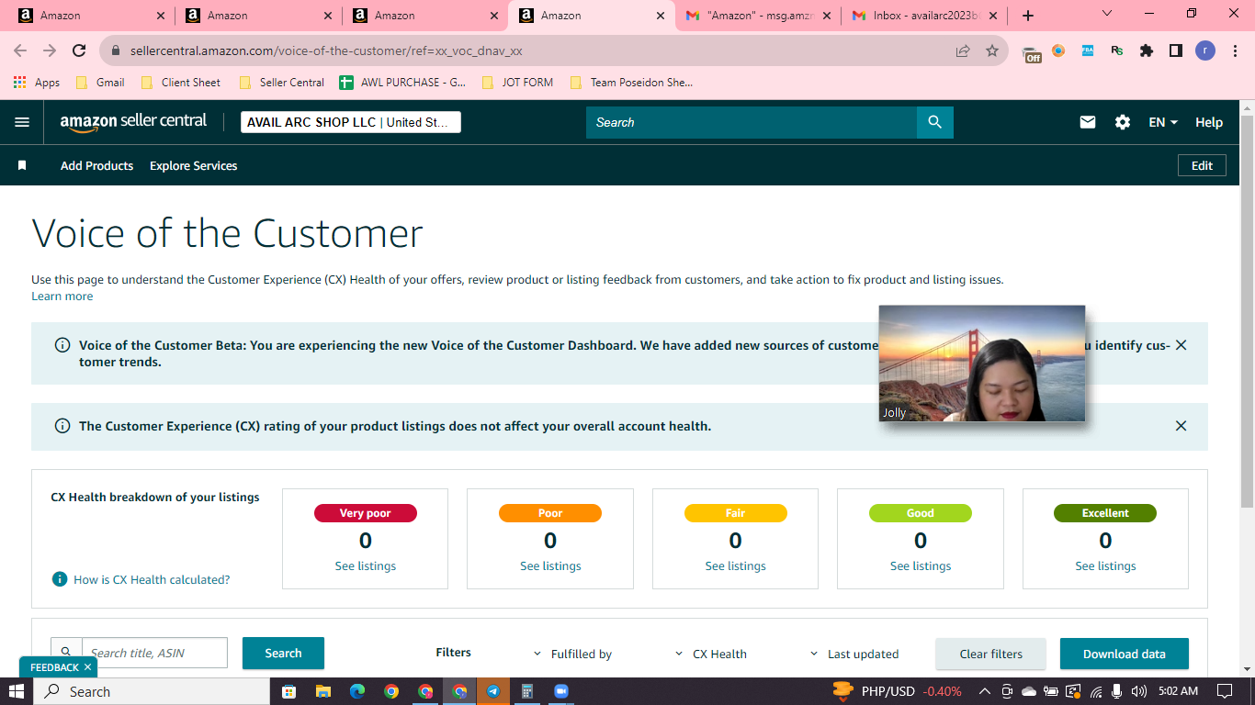Open the AVAIL ARC SHOP LLC account switcher

[351, 122]
